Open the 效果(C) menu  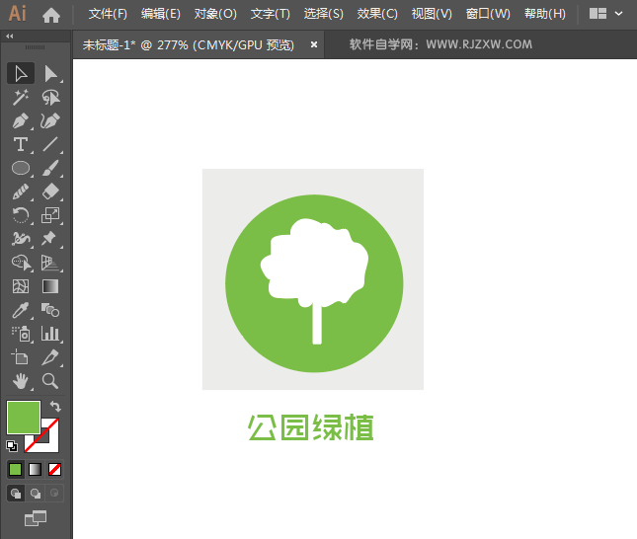point(377,14)
